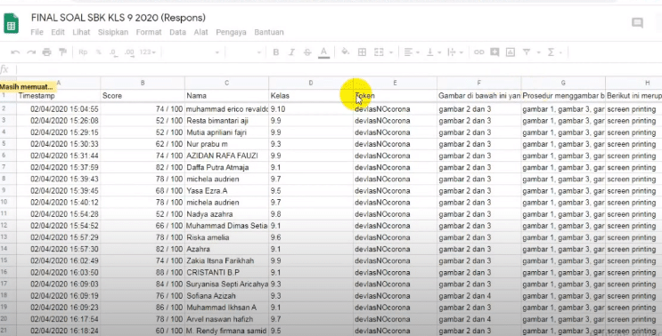Open comment history icon

tap(637, 23)
